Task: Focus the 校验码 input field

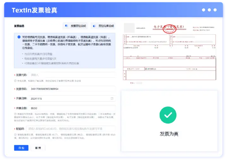Action: click(71, 129)
